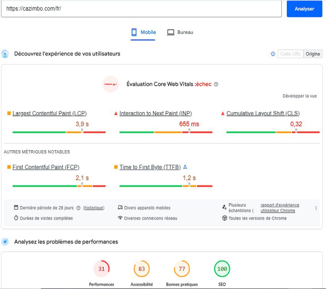This screenshot has height=289, width=326.
Task: Click the experimental flask icon beside TTFB
Action: click(x=185, y=167)
